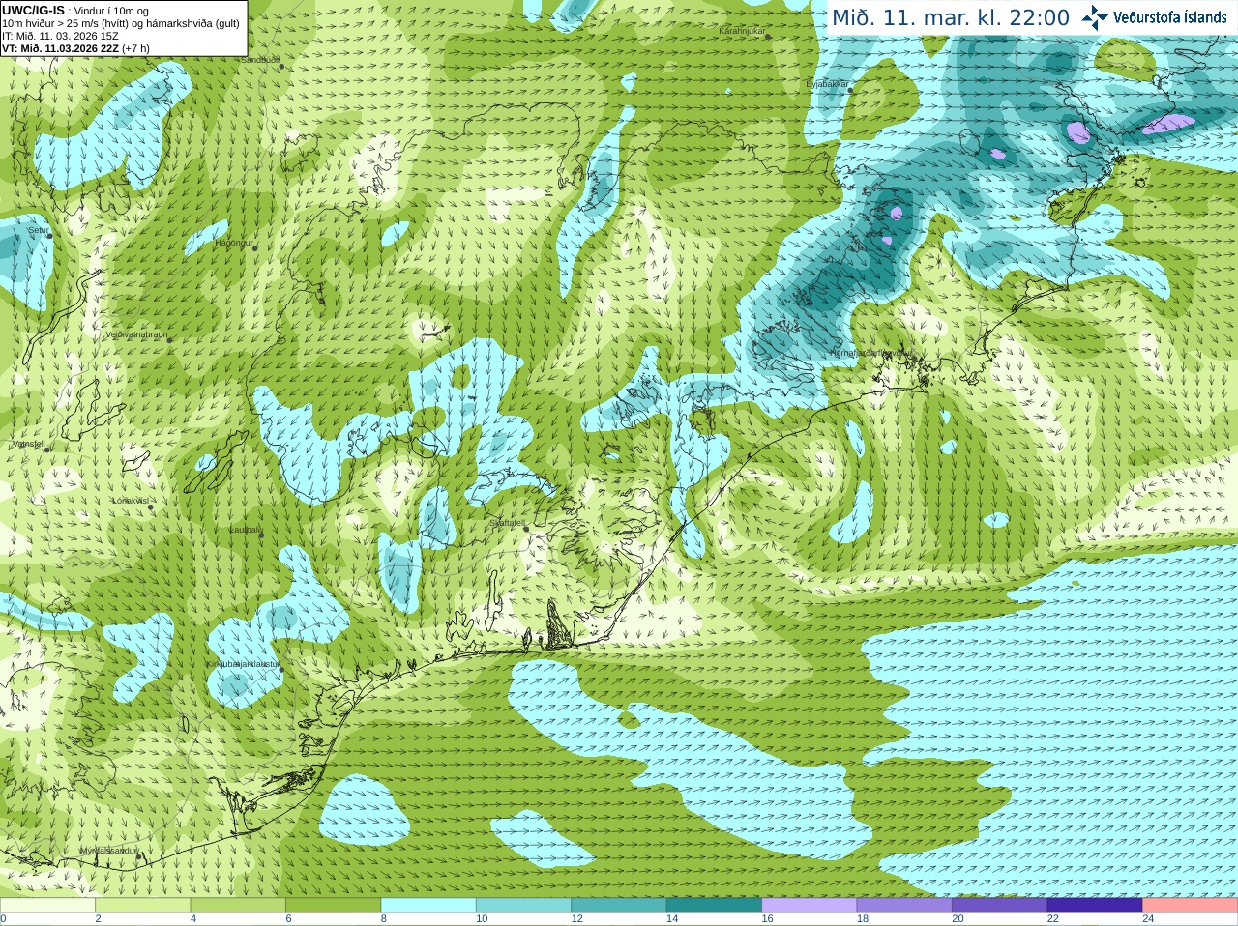Click the Hornafjarðarflugvöllur station label
The width and height of the screenshot is (1238, 926).
click(870, 353)
